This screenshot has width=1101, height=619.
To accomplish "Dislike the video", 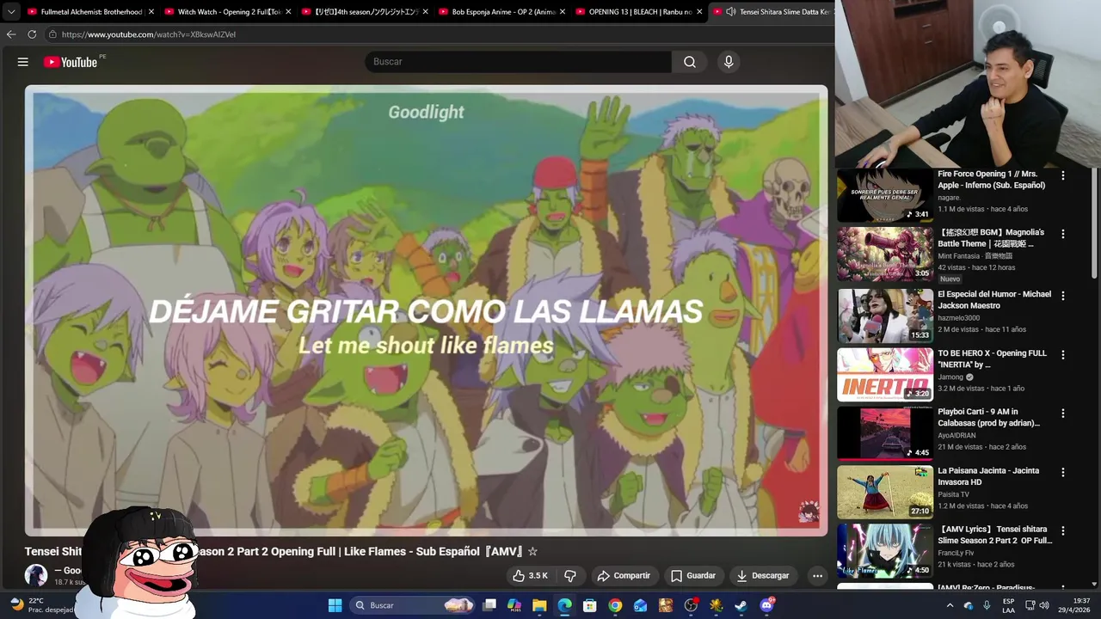I will point(570,576).
